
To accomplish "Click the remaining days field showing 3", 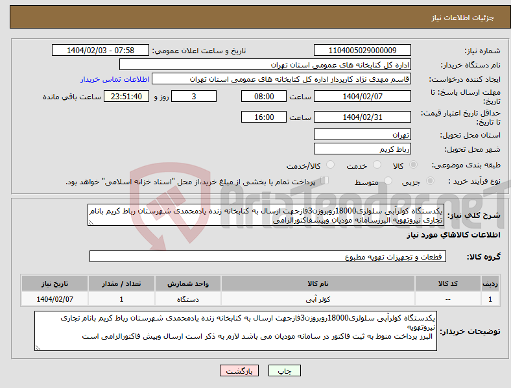I will (x=194, y=96).
